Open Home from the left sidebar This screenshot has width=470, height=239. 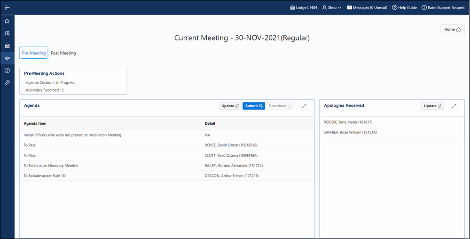7,21
